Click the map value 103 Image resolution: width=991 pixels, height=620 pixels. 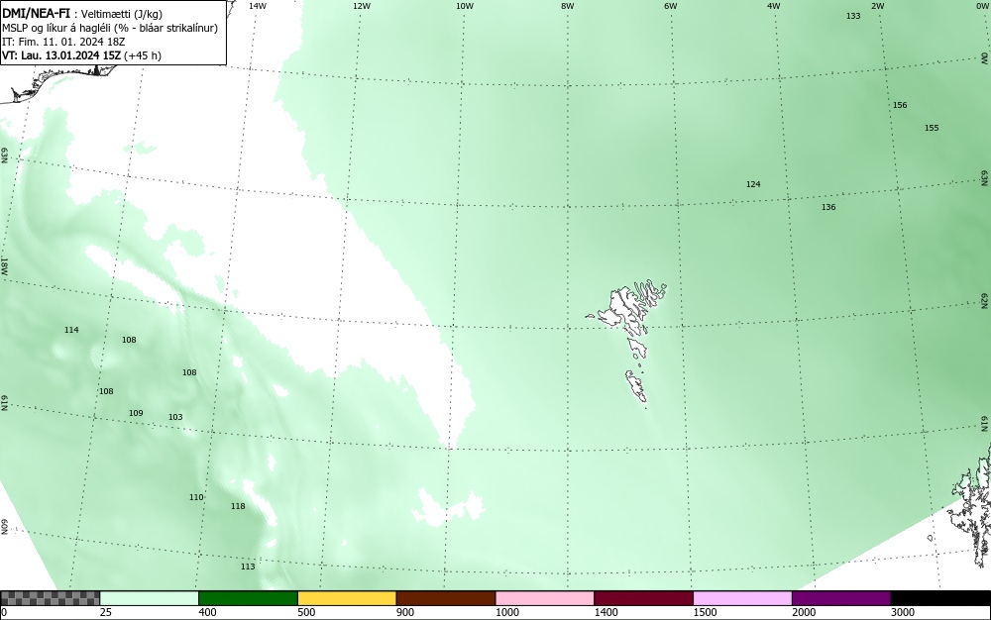pyautogui.click(x=175, y=417)
